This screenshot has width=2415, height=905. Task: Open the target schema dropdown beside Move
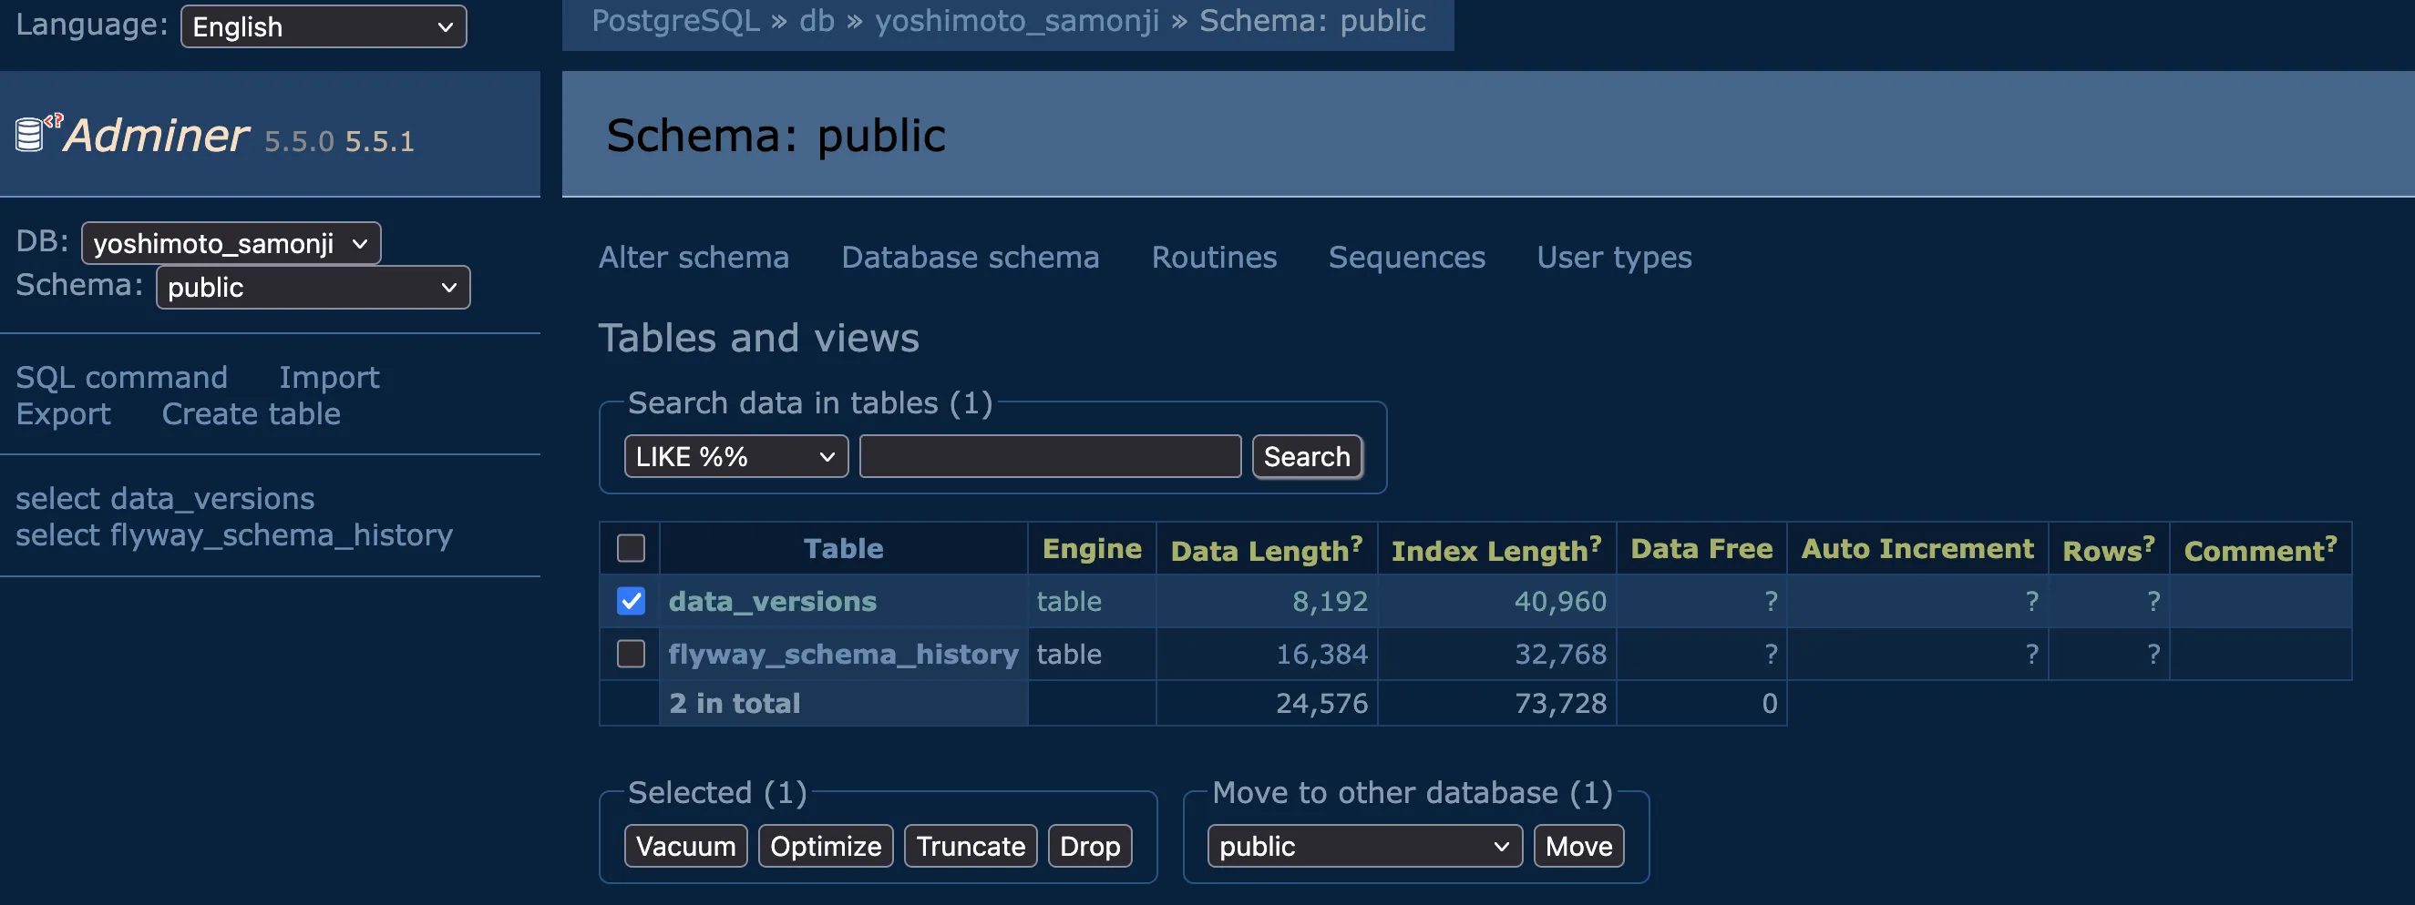(1364, 846)
